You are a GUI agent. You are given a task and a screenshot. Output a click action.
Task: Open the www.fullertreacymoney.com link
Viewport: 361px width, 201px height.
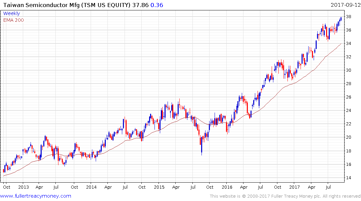point(36,196)
